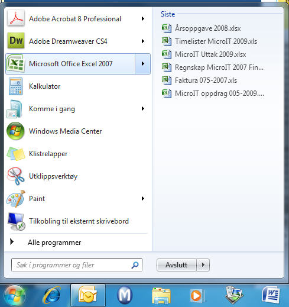The width and height of the screenshot is (289, 307).
Task: Click the Avslutt shutdown button
Action: coord(177,265)
